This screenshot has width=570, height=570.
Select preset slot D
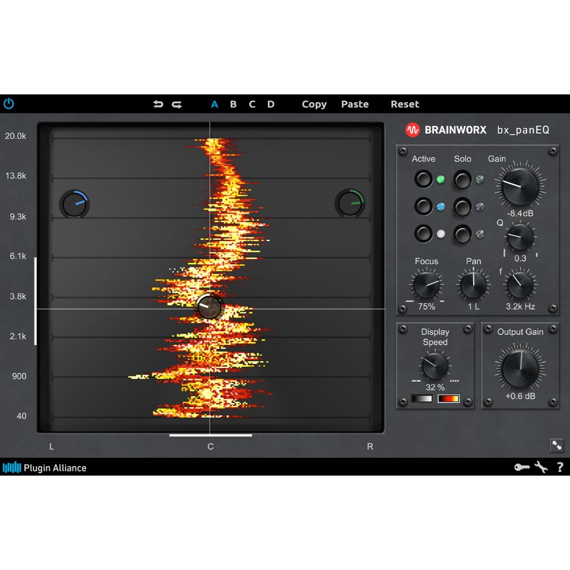click(x=270, y=103)
